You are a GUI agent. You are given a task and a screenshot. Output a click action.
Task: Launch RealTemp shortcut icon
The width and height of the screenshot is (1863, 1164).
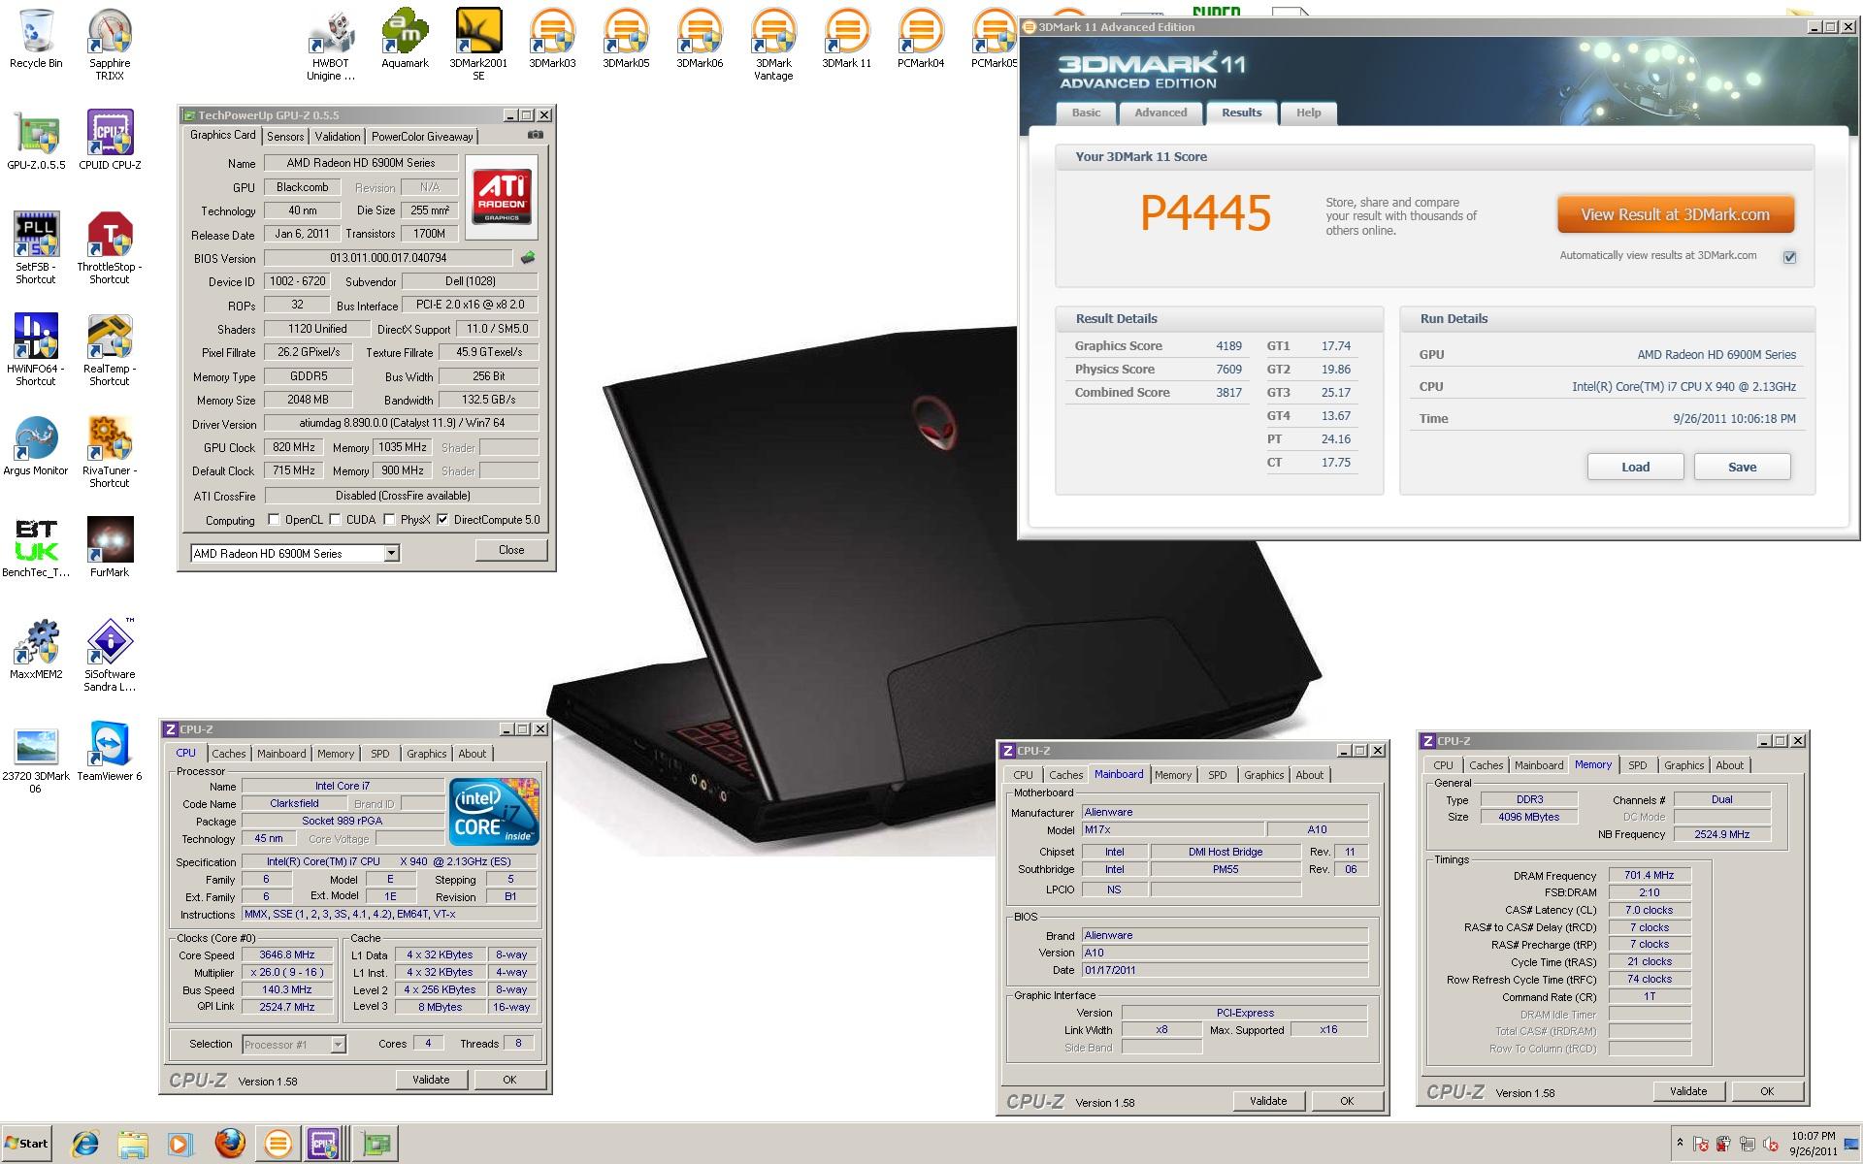[x=110, y=349]
